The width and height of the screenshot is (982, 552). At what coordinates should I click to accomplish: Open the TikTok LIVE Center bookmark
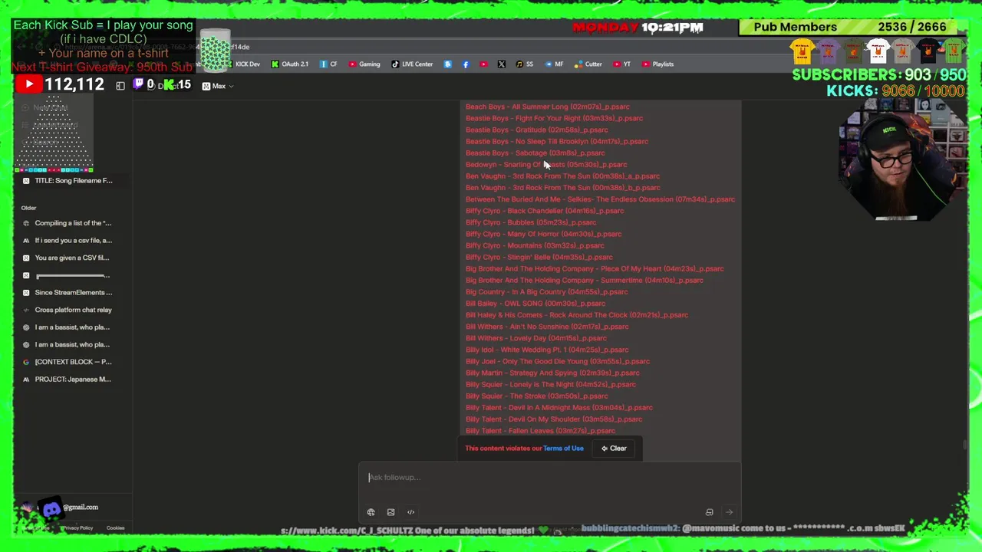[412, 64]
